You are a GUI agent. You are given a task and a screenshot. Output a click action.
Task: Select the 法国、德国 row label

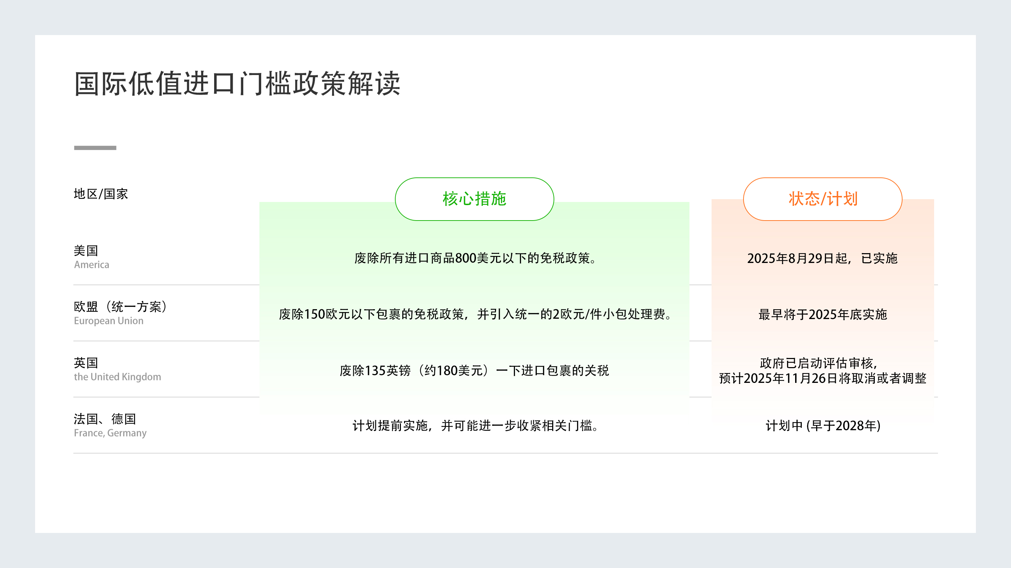[x=105, y=419]
